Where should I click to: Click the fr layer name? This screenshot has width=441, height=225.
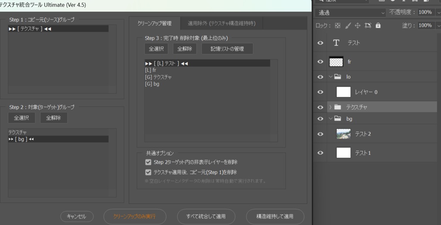[x=349, y=62]
